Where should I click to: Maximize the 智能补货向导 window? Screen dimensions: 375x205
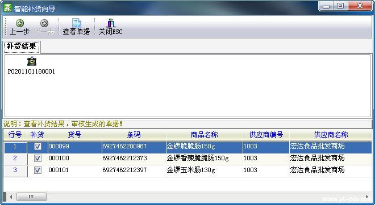[x=340, y=6]
